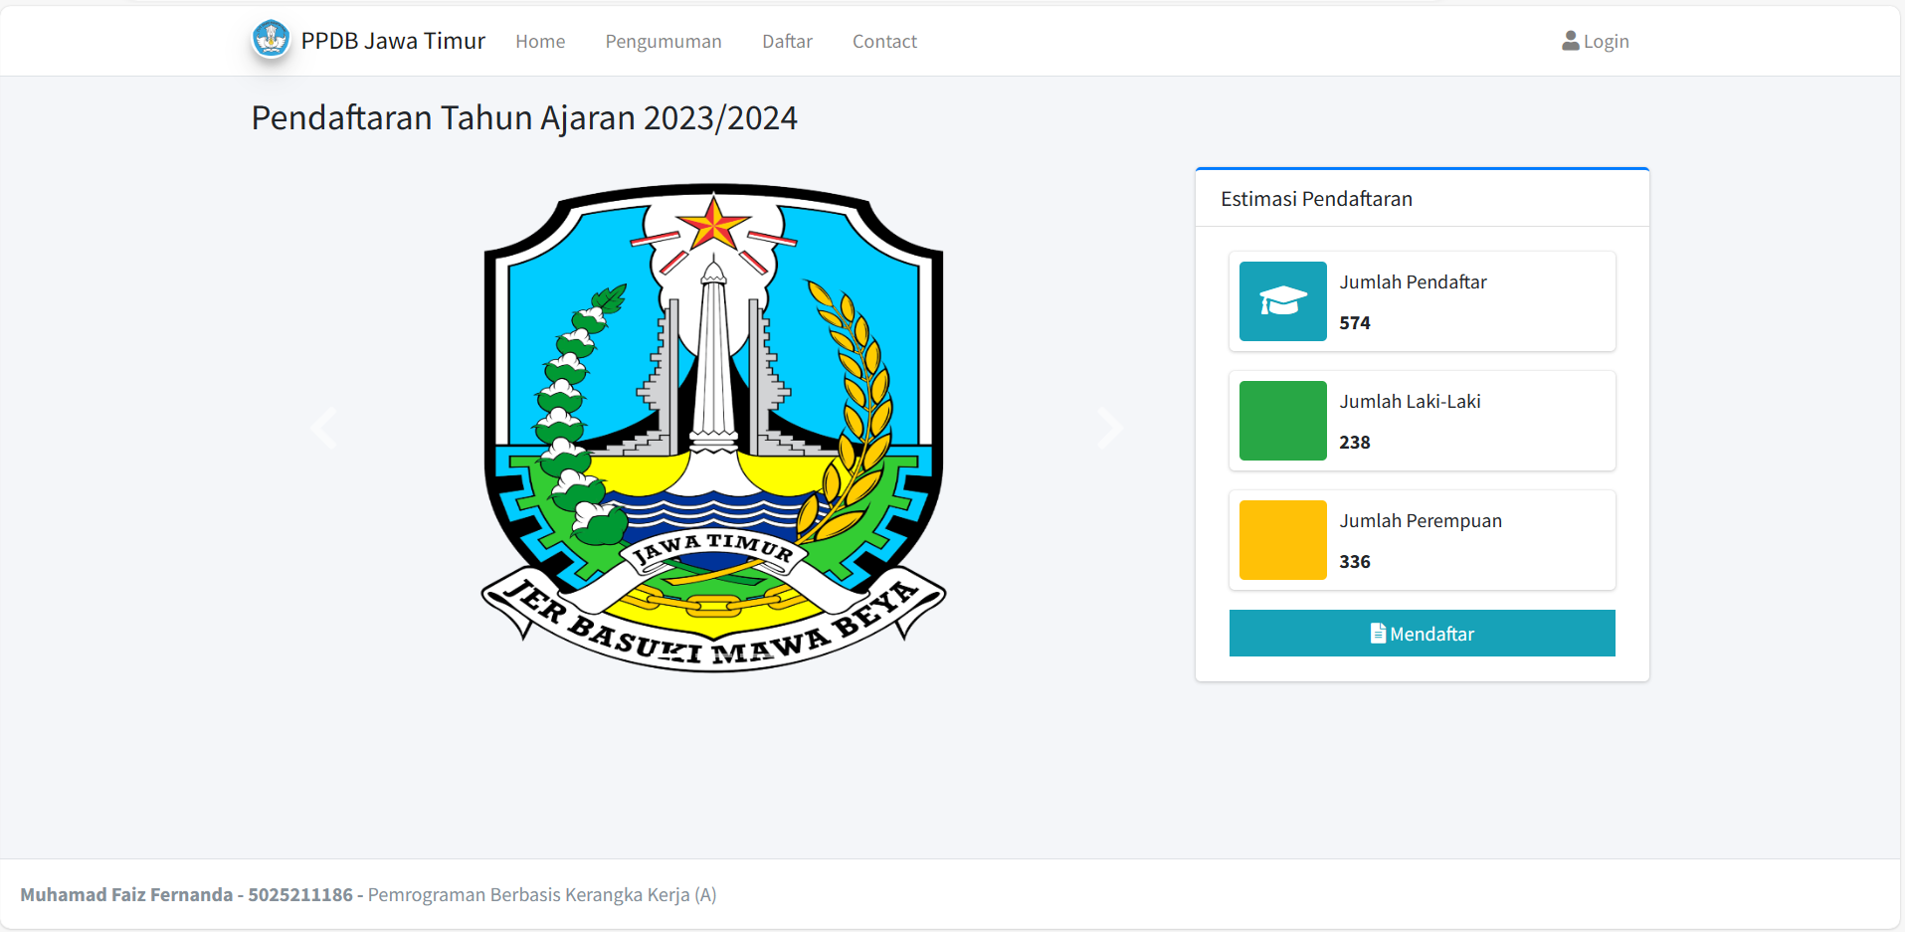Click the value 336
Viewport: 1905px width, 932px height.
[x=1355, y=562]
